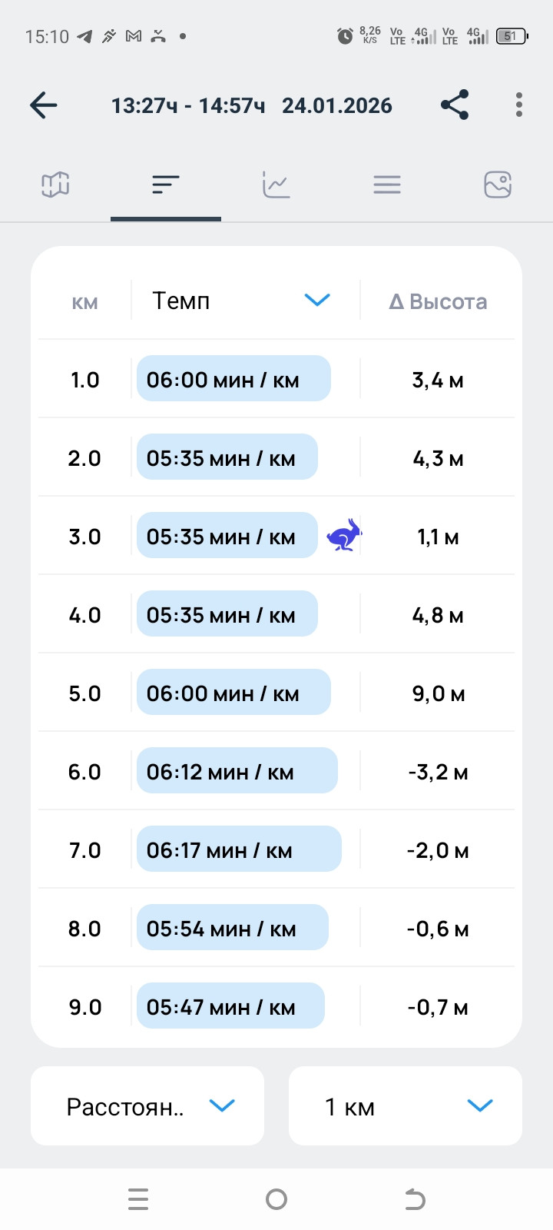Switch to the map view tab
Image resolution: width=553 pixels, height=1230 pixels.
55,184
